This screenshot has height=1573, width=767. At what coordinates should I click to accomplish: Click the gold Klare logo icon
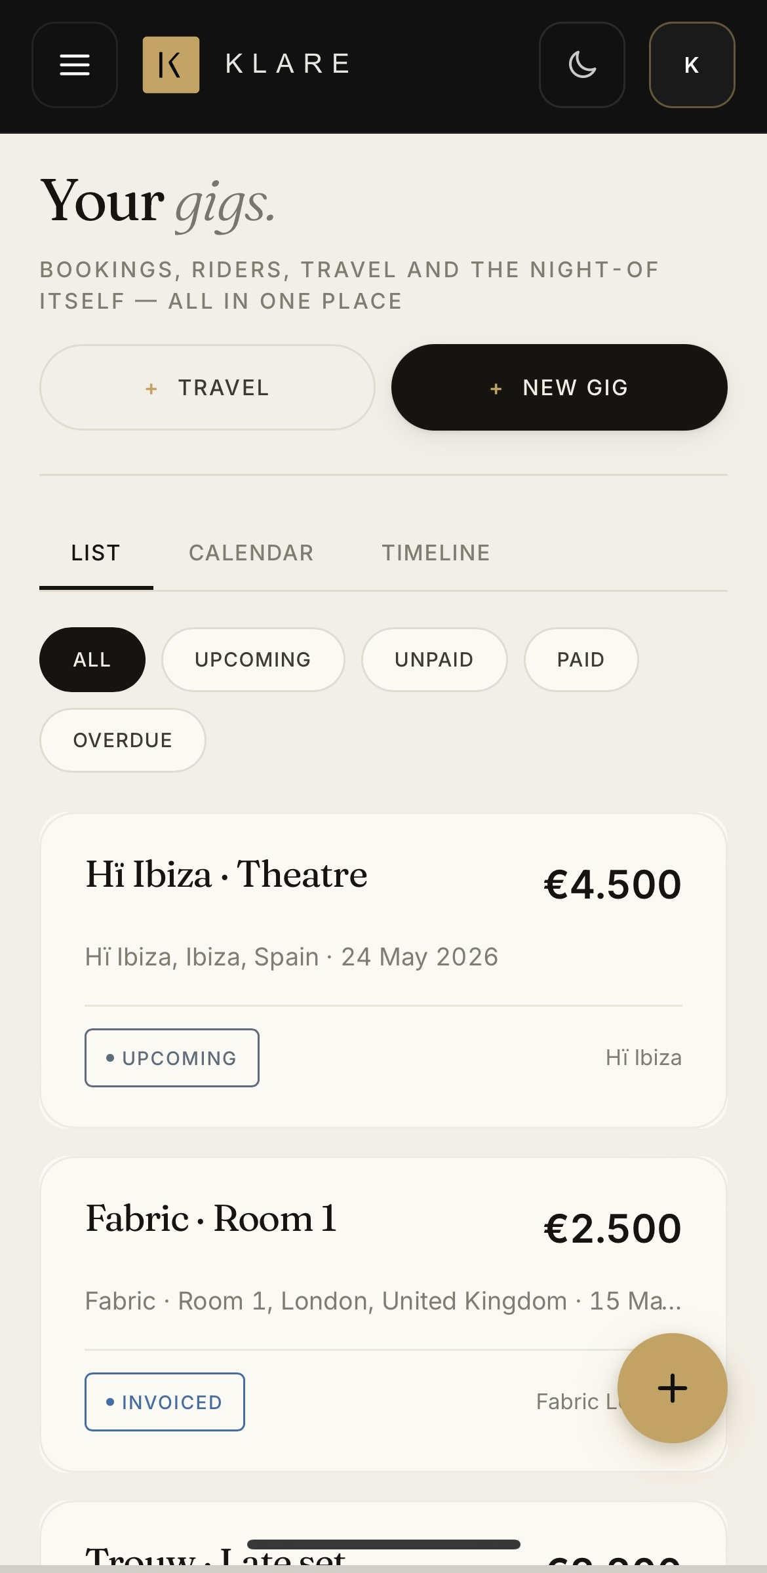pos(171,65)
